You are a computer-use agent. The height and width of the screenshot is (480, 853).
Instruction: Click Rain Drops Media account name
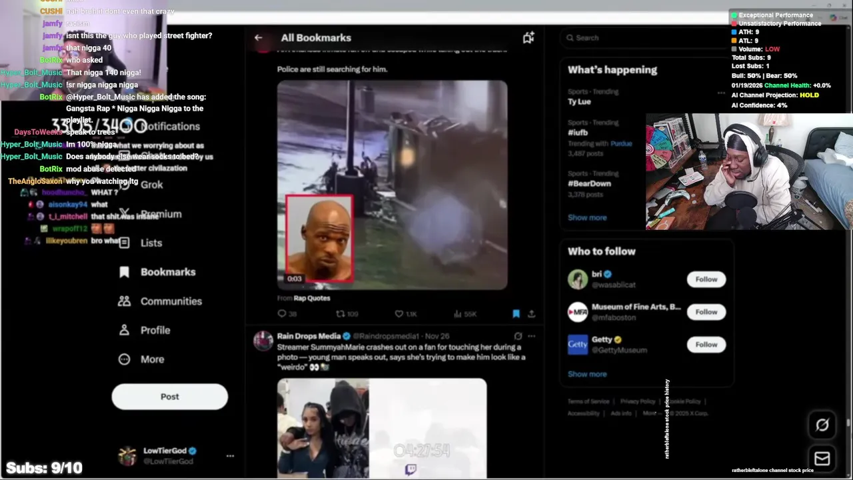(x=309, y=336)
